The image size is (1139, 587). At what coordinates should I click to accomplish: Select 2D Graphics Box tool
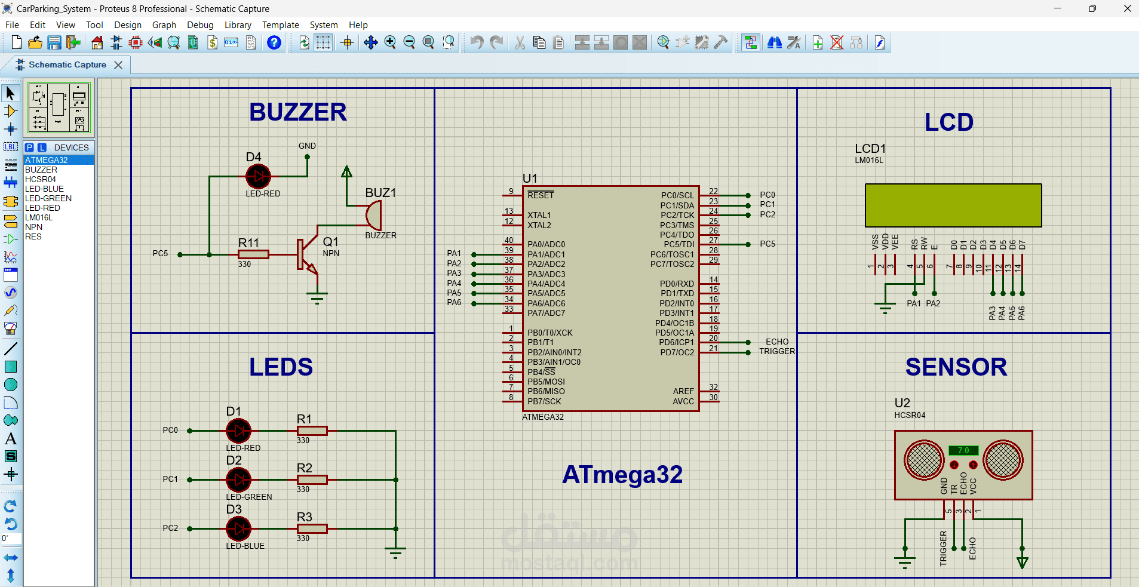(x=11, y=367)
